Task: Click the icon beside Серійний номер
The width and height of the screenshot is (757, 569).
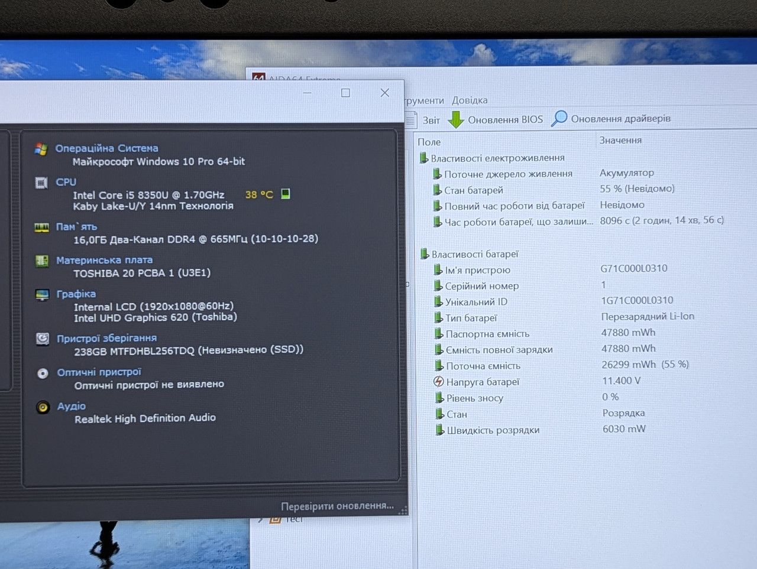Action: point(438,286)
